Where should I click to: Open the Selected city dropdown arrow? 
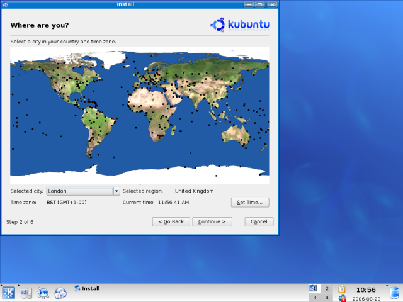[x=116, y=191]
